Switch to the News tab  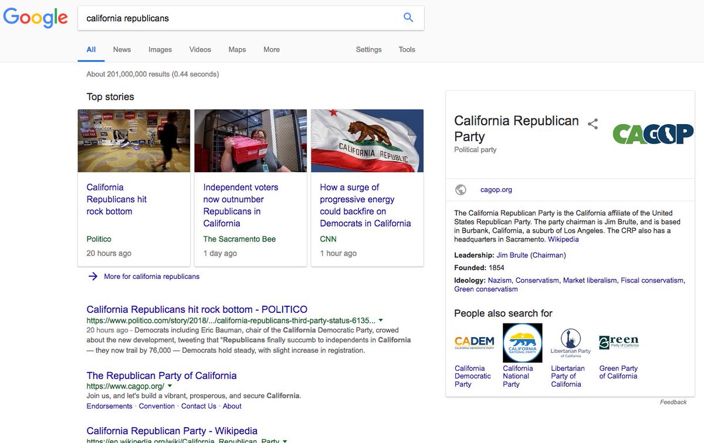[122, 50]
